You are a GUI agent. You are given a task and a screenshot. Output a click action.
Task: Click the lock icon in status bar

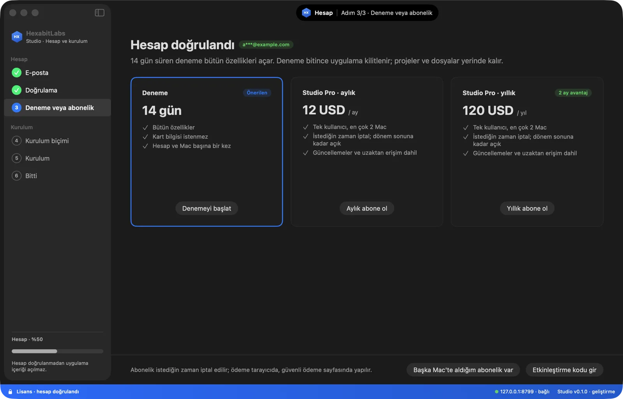point(10,392)
